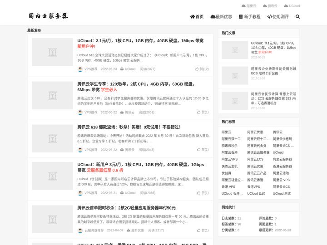Select tag 快杰云主机
This screenshot has height=245, width=327.
pyautogui.click(x=229, y=166)
